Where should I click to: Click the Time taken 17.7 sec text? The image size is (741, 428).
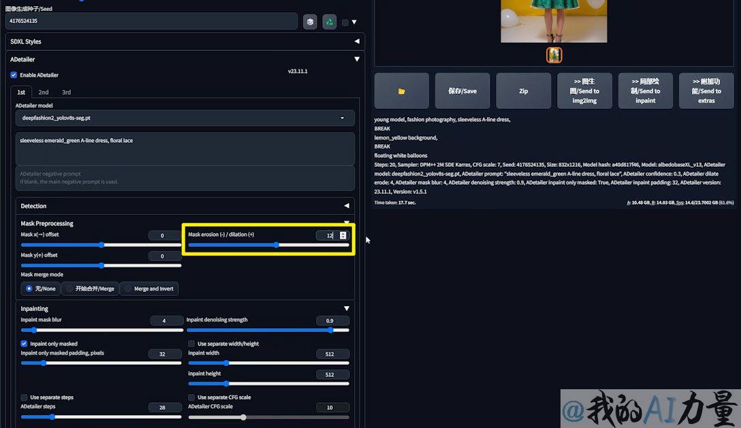click(395, 203)
